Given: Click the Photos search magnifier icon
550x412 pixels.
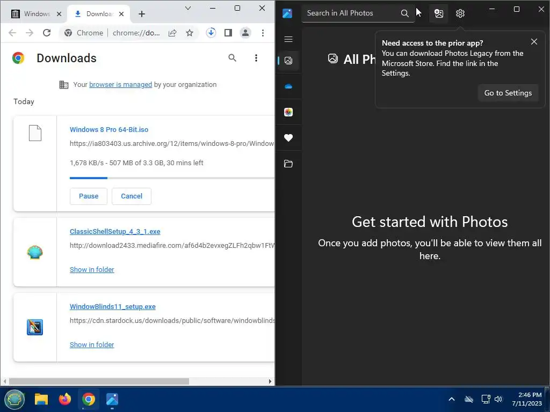Looking at the screenshot, I should (405, 13).
